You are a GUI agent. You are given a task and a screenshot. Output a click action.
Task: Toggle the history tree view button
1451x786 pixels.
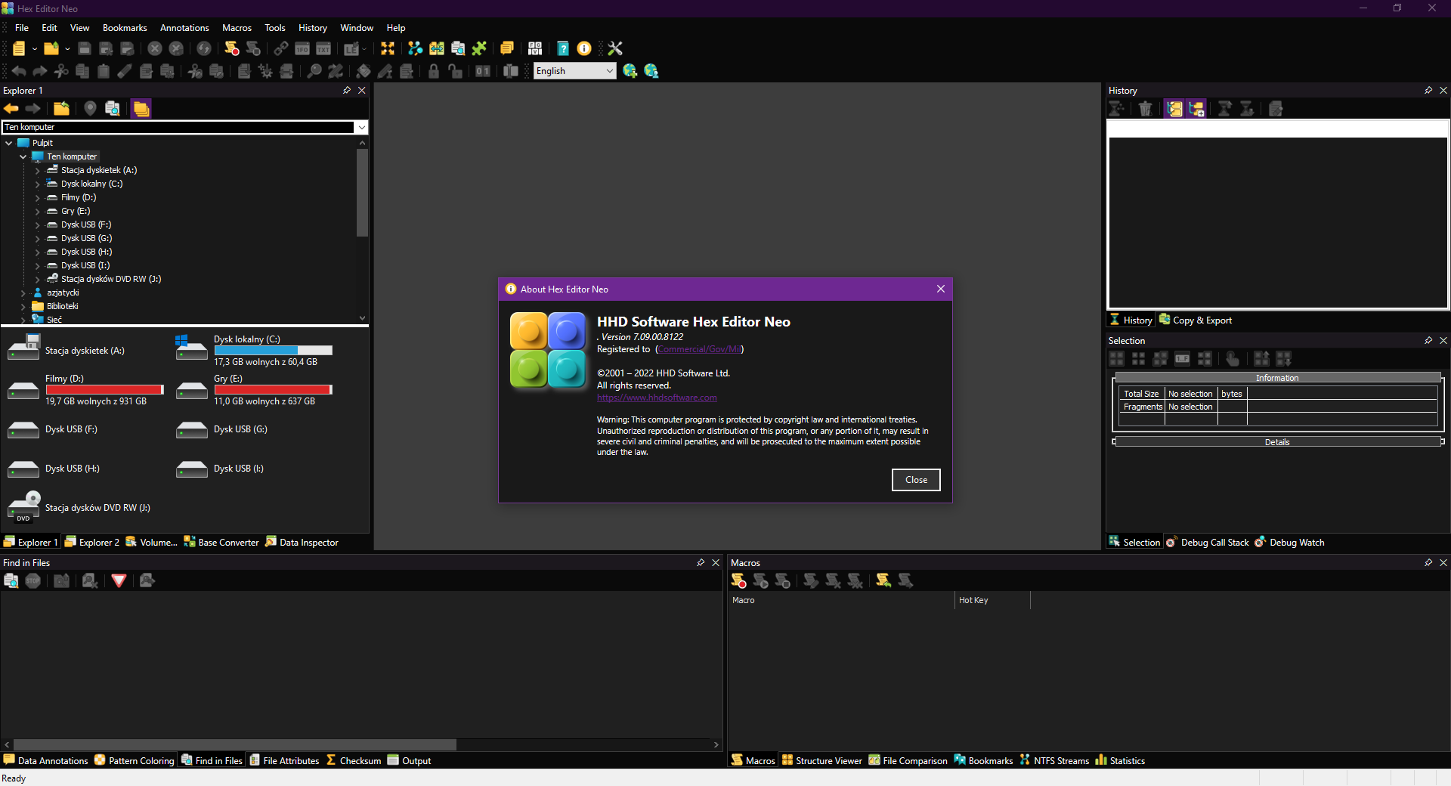coord(1174,109)
